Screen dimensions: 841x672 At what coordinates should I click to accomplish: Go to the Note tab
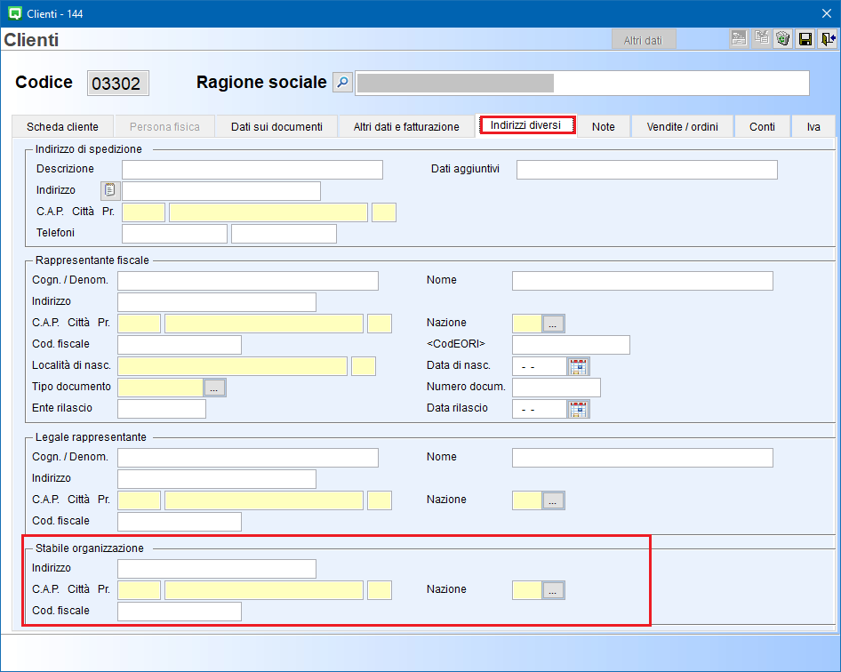point(603,127)
